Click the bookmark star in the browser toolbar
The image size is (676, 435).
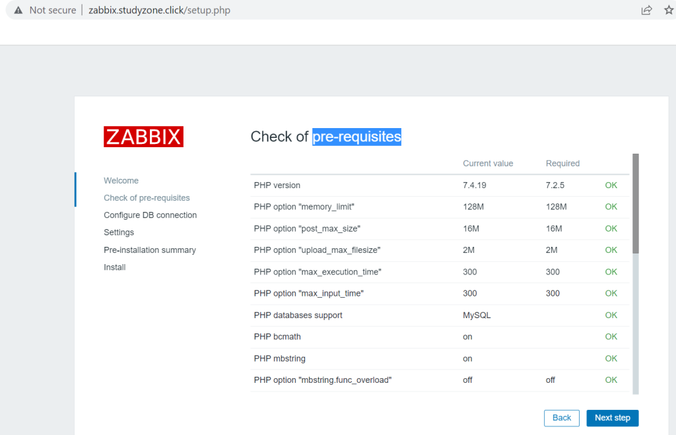(669, 10)
